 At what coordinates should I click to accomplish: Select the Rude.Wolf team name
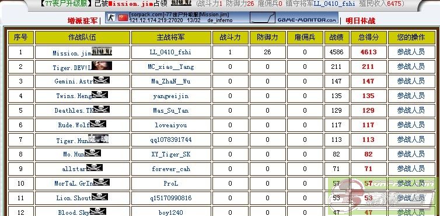pos(74,126)
